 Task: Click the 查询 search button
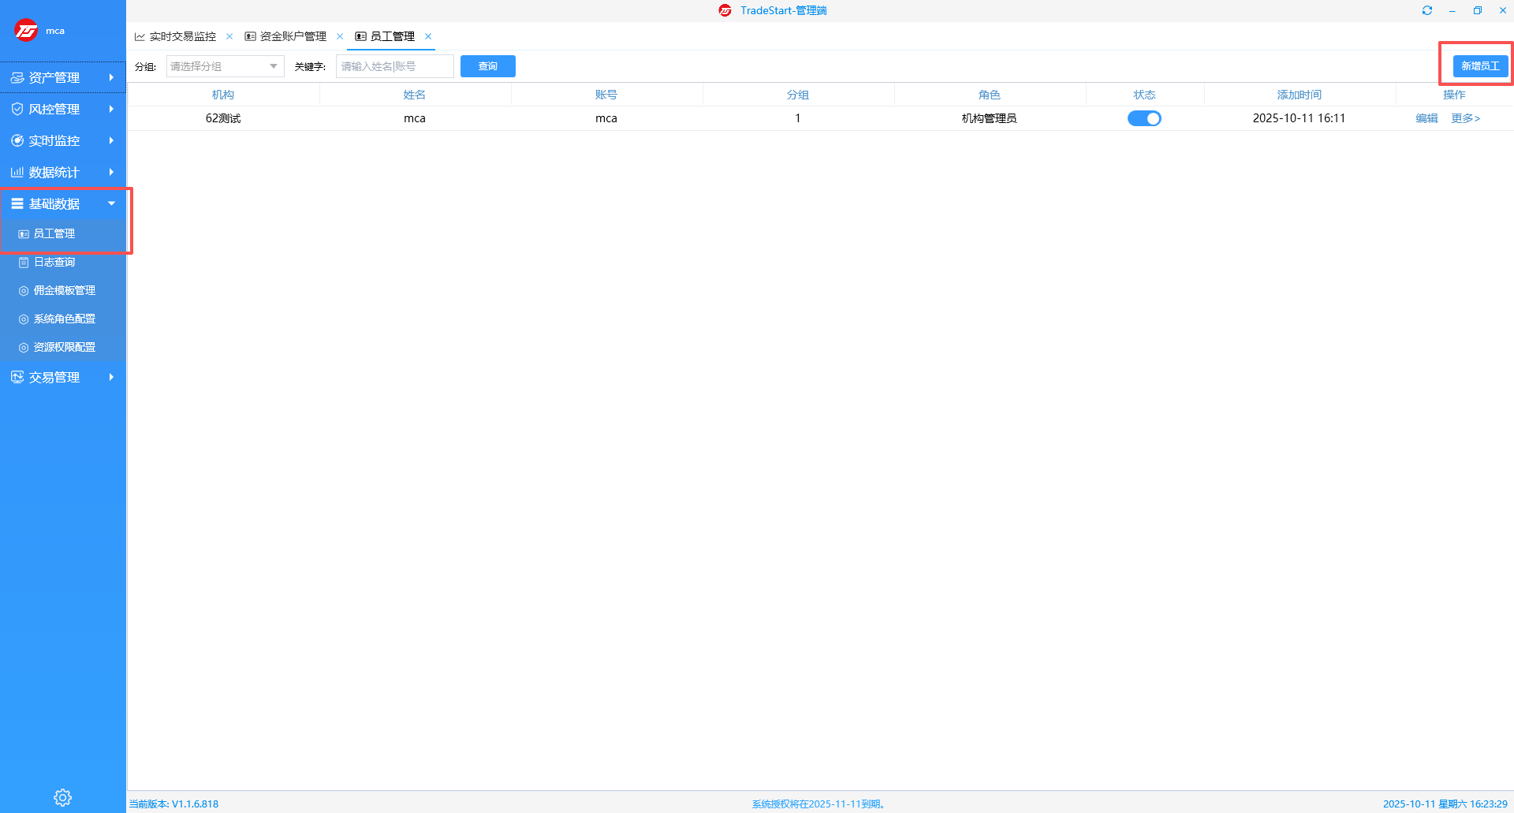click(487, 66)
